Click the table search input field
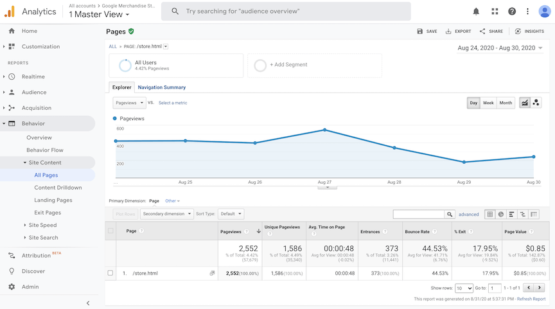 pos(419,214)
